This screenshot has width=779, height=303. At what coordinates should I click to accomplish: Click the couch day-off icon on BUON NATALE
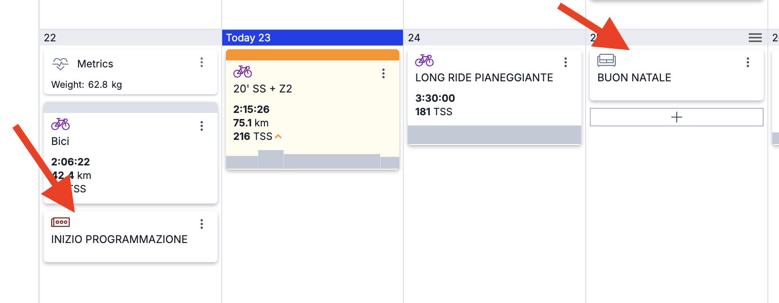pos(607,60)
